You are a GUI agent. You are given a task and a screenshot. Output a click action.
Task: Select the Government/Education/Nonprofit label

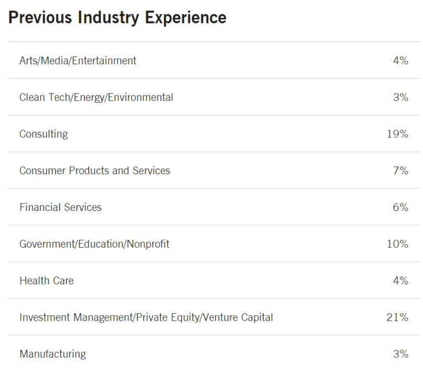click(x=94, y=244)
